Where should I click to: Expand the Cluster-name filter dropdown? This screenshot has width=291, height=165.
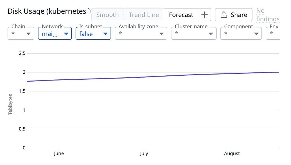(x=194, y=34)
